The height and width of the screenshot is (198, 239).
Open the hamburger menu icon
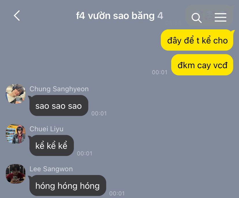click(x=221, y=17)
